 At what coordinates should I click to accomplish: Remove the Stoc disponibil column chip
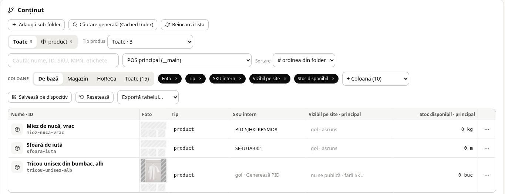333,79
